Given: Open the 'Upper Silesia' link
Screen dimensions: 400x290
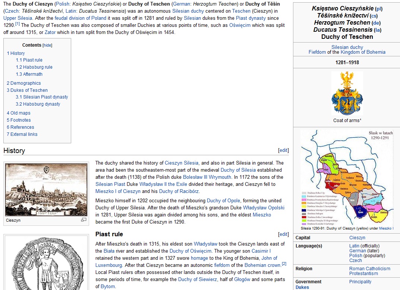Looking at the screenshot, I should (18, 18).
